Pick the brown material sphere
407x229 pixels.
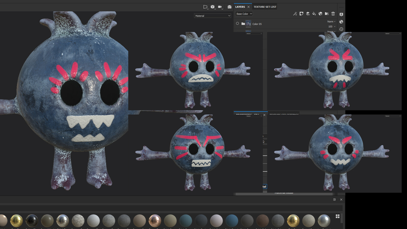(x=263, y=221)
